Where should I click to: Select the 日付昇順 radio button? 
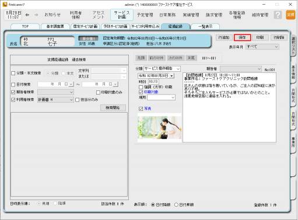coord(176,205)
